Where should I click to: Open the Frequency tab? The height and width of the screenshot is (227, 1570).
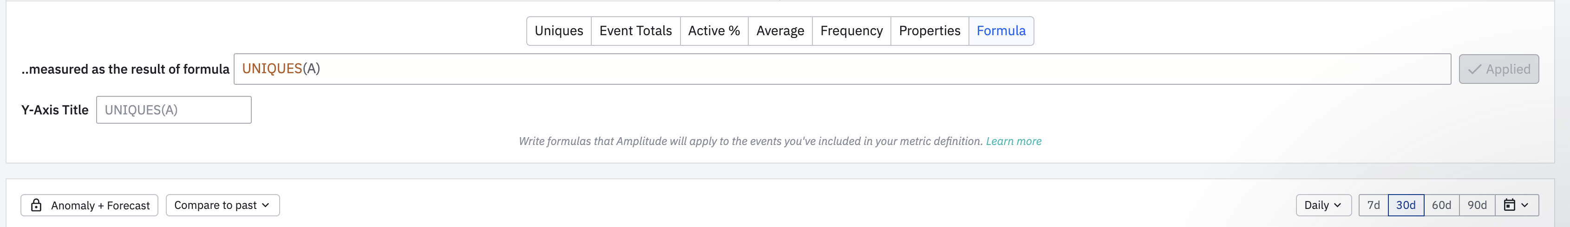[x=851, y=31]
